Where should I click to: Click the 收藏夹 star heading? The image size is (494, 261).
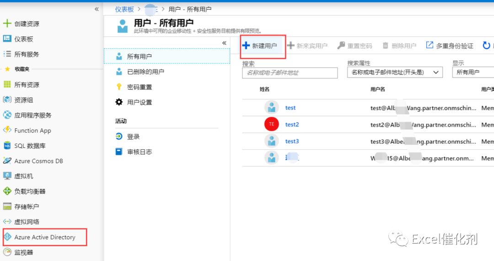(18, 69)
